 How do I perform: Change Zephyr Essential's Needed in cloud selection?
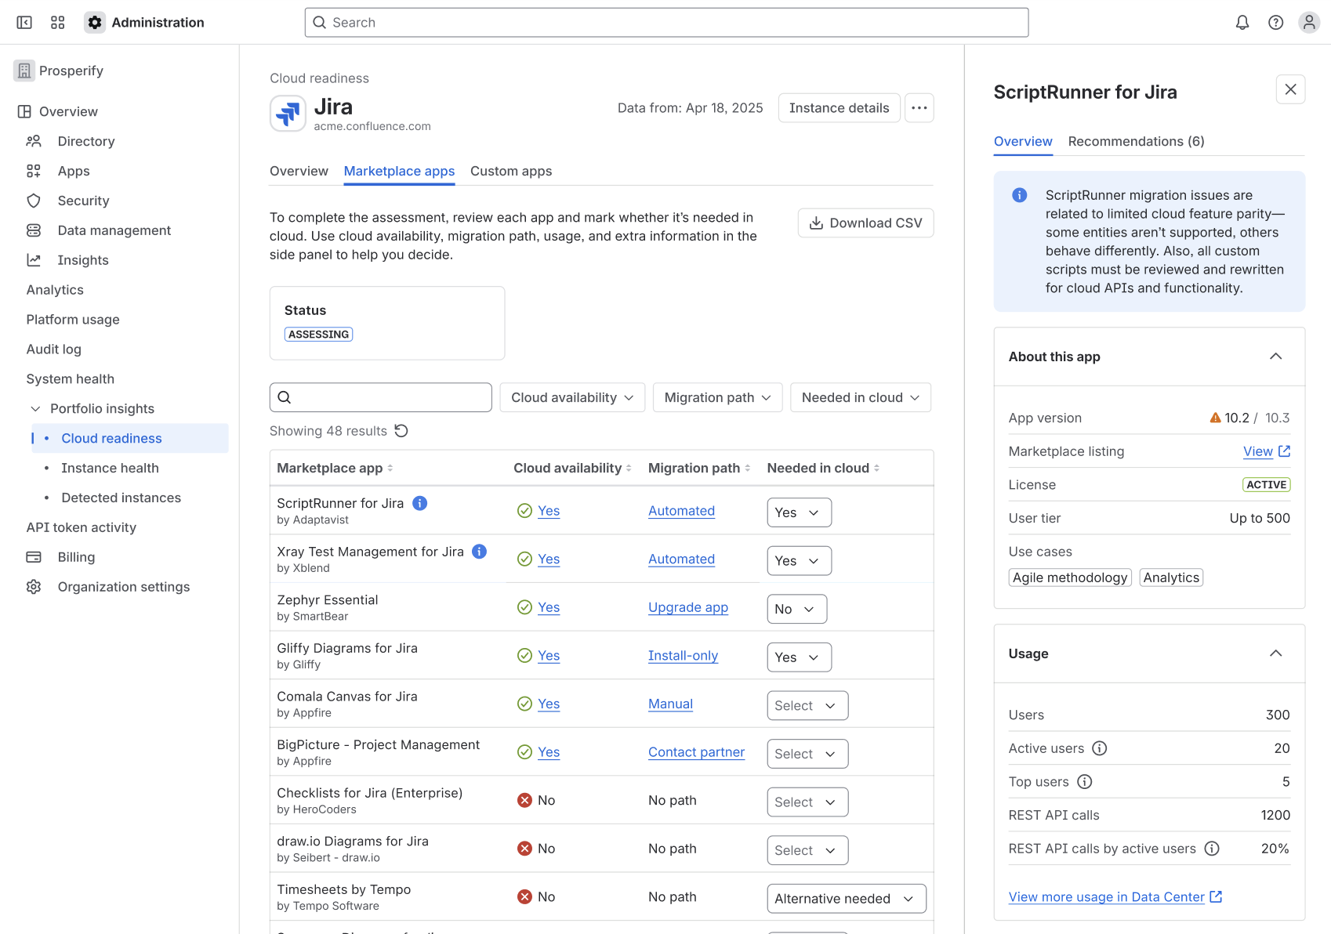[x=796, y=608]
